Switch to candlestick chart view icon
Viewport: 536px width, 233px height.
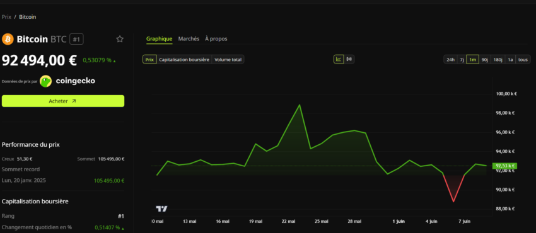click(x=349, y=59)
